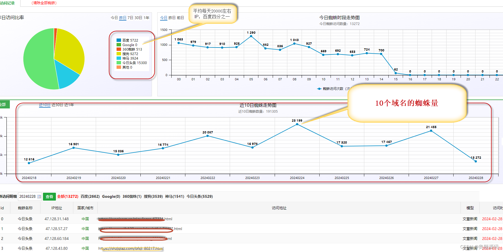Click the 清除全部蜘蛛 link

tap(44, 3)
